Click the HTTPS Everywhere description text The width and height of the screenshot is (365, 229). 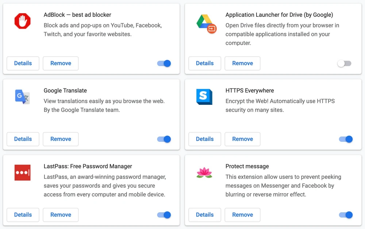[x=280, y=105]
